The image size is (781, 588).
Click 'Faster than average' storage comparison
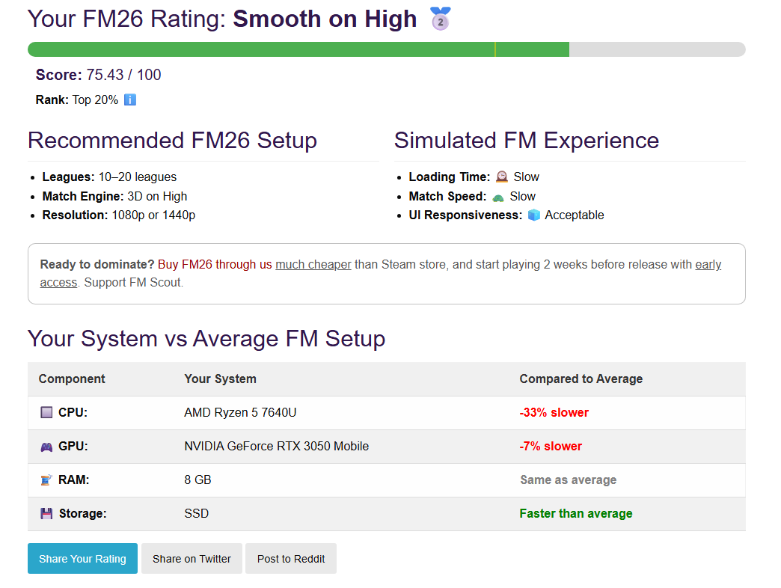pos(576,513)
